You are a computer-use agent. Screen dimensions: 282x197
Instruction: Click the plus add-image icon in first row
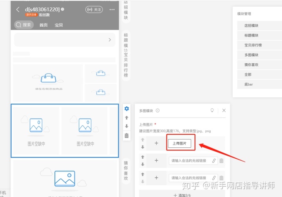[x=156, y=143]
